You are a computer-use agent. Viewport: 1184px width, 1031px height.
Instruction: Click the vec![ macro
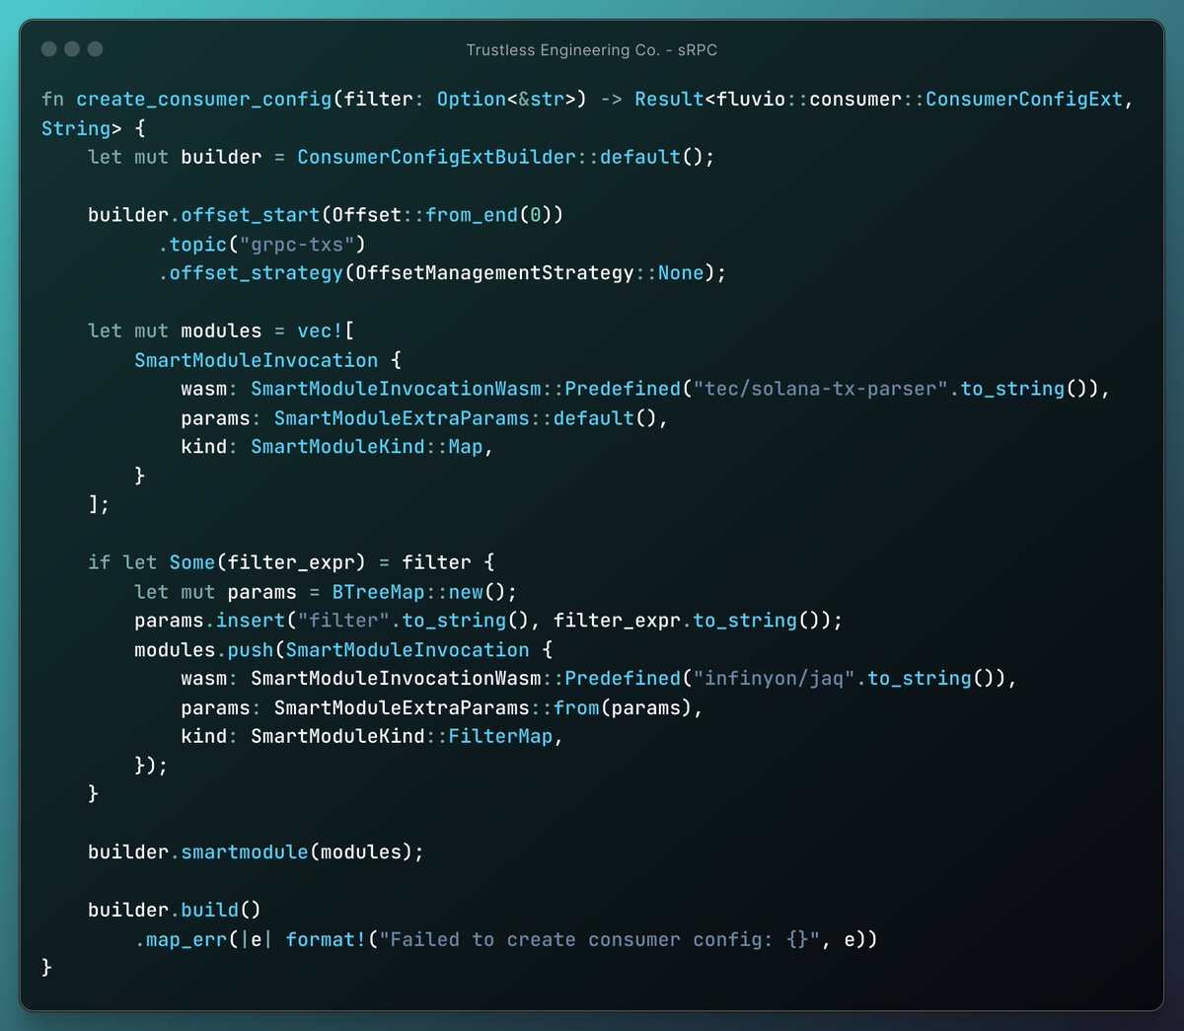tap(326, 331)
